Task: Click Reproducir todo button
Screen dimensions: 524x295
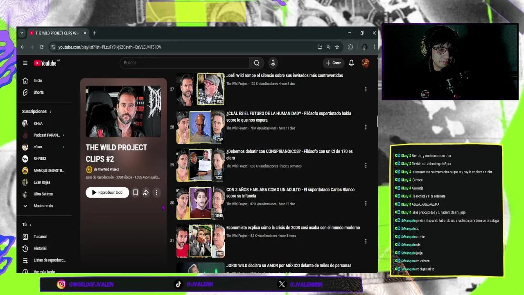Action: pos(107,193)
